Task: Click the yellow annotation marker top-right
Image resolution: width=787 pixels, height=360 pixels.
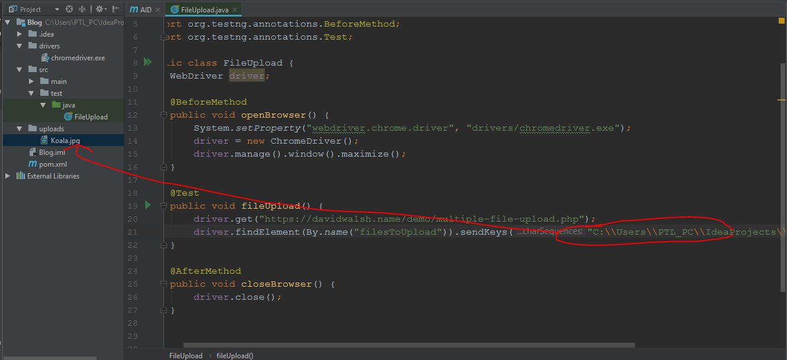Action: (781, 20)
